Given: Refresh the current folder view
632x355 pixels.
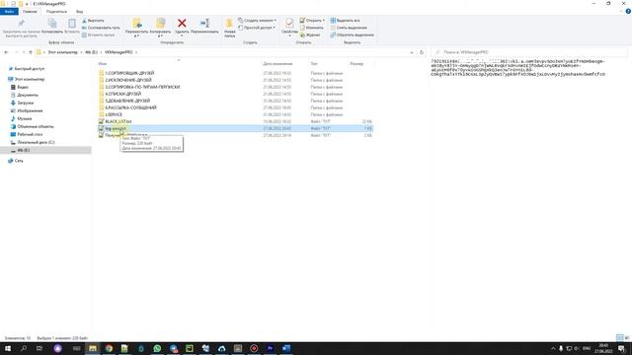Looking at the screenshot, I should coord(422,52).
